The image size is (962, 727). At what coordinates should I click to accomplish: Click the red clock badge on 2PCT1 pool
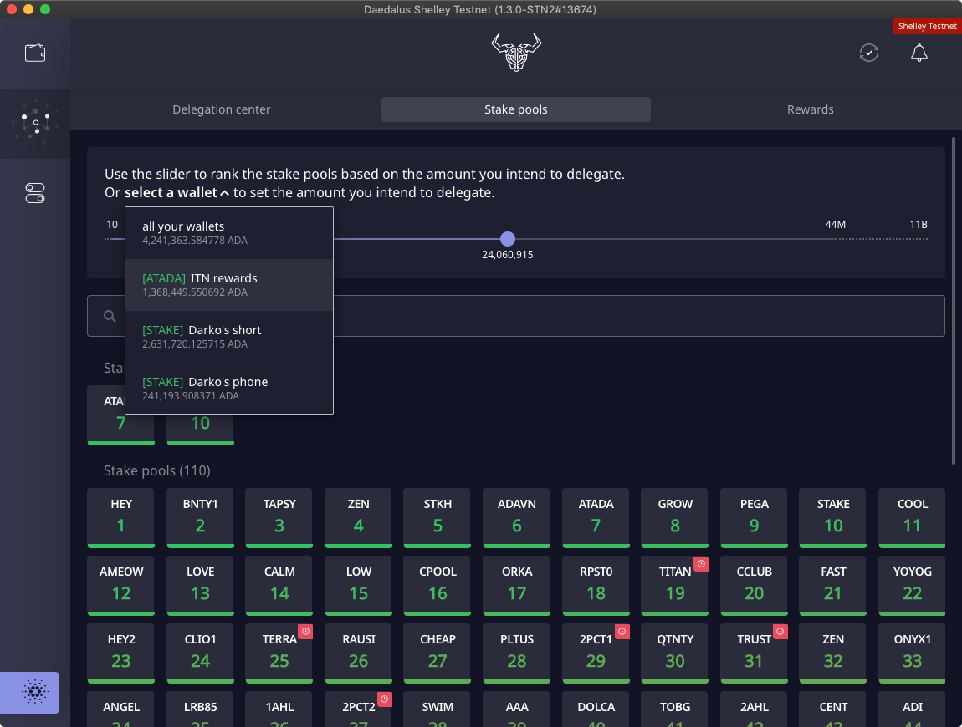coord(622,632)
